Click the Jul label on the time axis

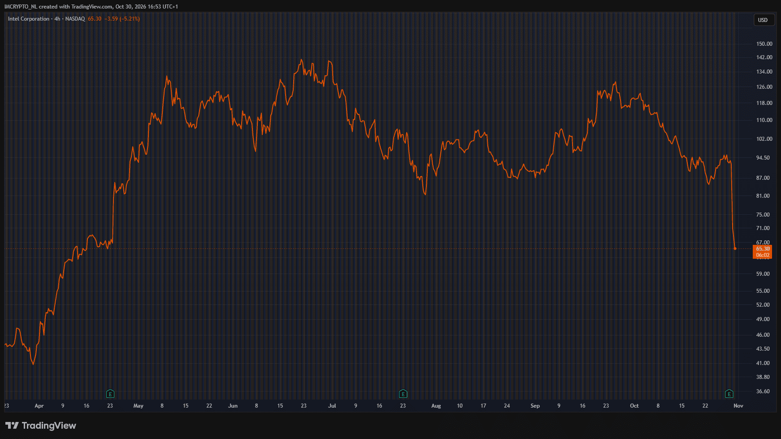pos(332,406)
